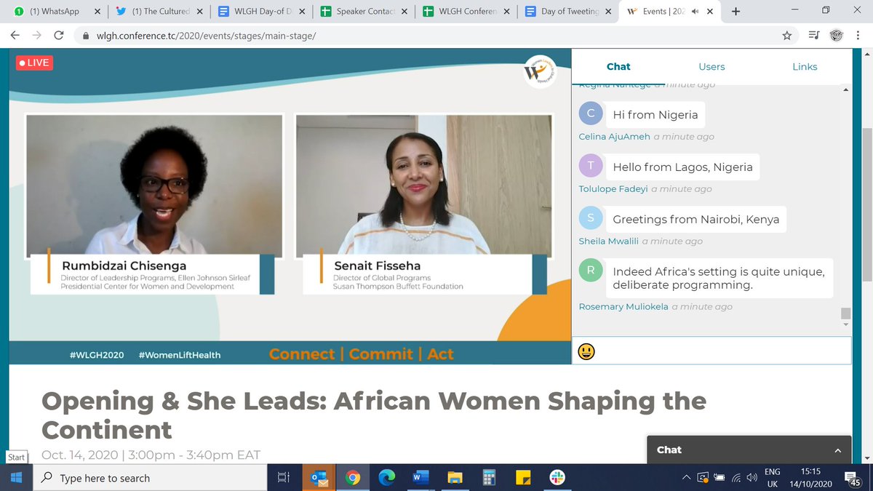Switch to the Links tab
Screen dimensions: 873x491
tap(805, 66)
